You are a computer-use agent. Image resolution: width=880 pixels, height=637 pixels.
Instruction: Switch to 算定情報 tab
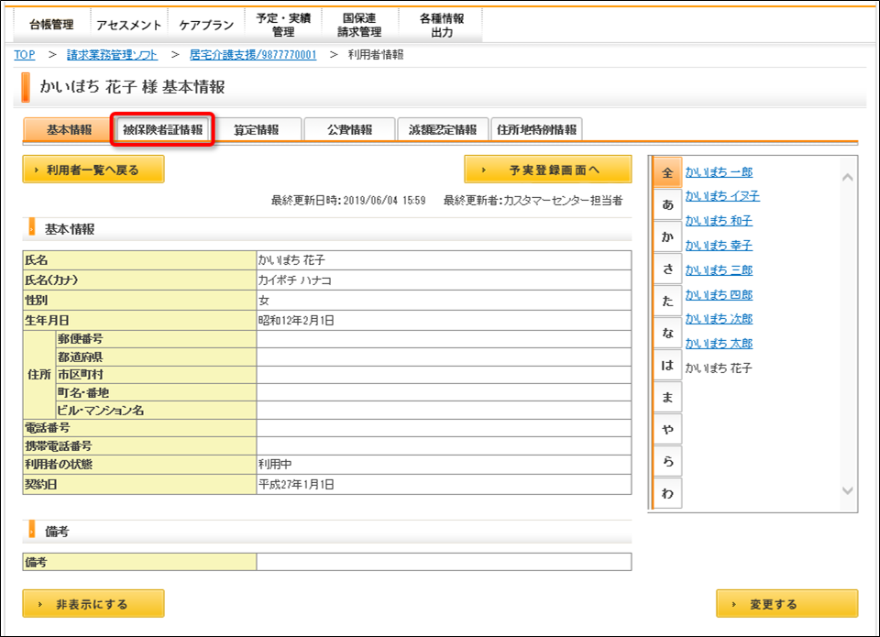(257, 129)
